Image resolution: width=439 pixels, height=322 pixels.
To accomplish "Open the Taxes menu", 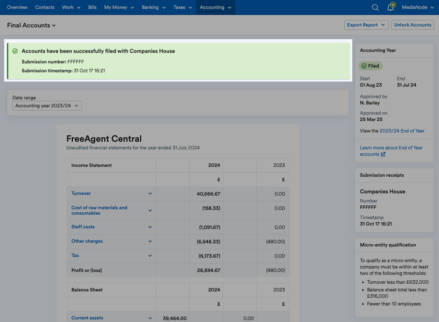I will pos(183,7).
